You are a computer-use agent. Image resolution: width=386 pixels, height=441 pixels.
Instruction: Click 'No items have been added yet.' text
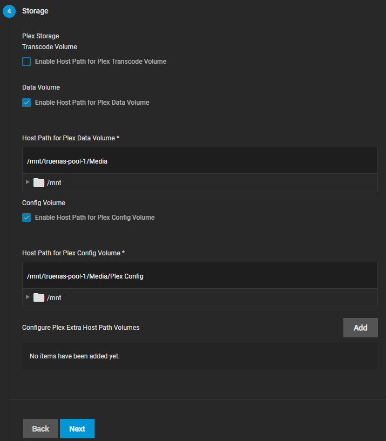coord(75,356)
